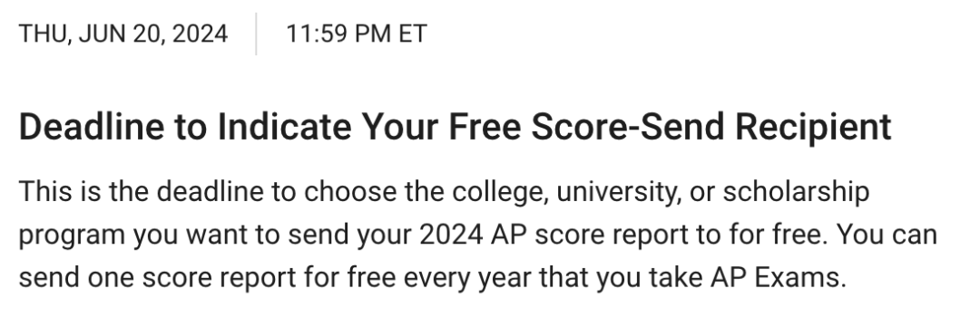The image size is (980, 327).
Task: Click ET in the time label
Action: [413, 34]
